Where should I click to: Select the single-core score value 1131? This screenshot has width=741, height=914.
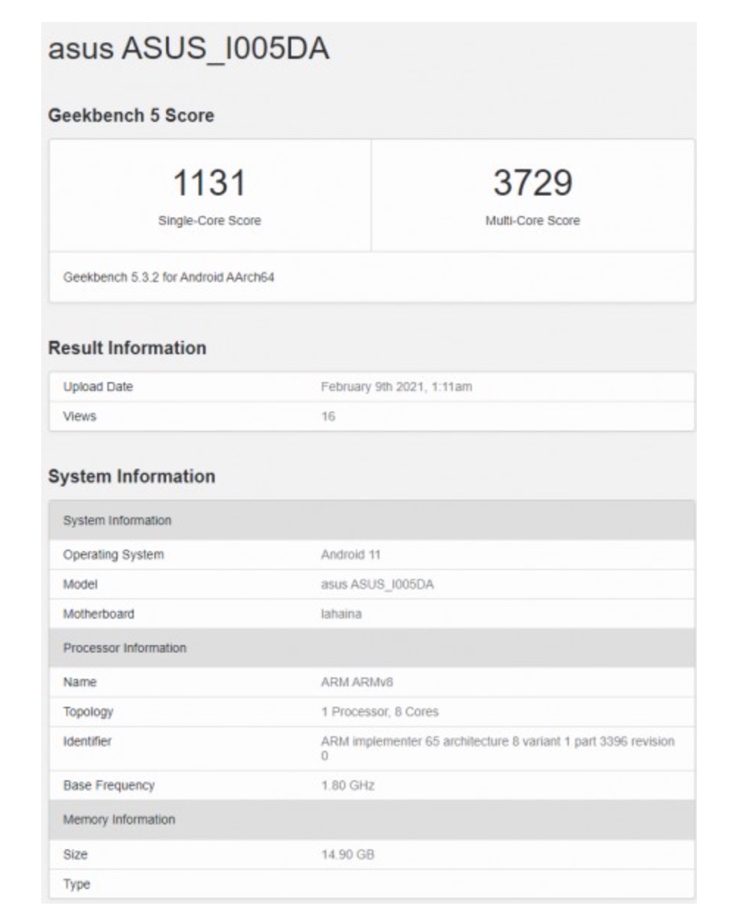210,182
